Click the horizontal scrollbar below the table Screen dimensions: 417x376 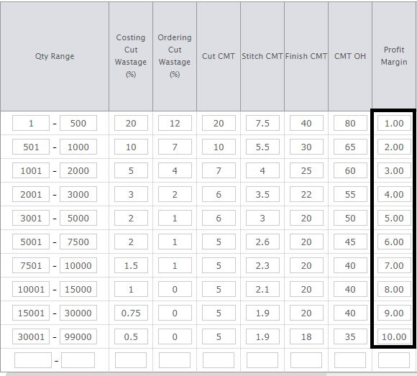click(x=166, y=375)
